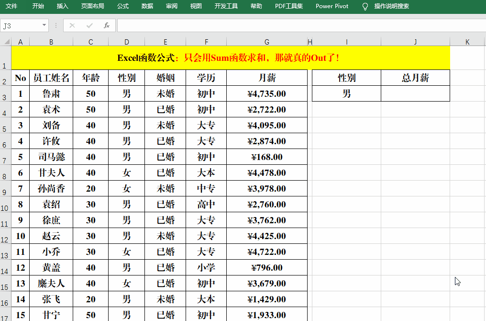Select column J header
The width and height of the screenshot is (486, 321).
pyautogui.click(x=415, y=42)
